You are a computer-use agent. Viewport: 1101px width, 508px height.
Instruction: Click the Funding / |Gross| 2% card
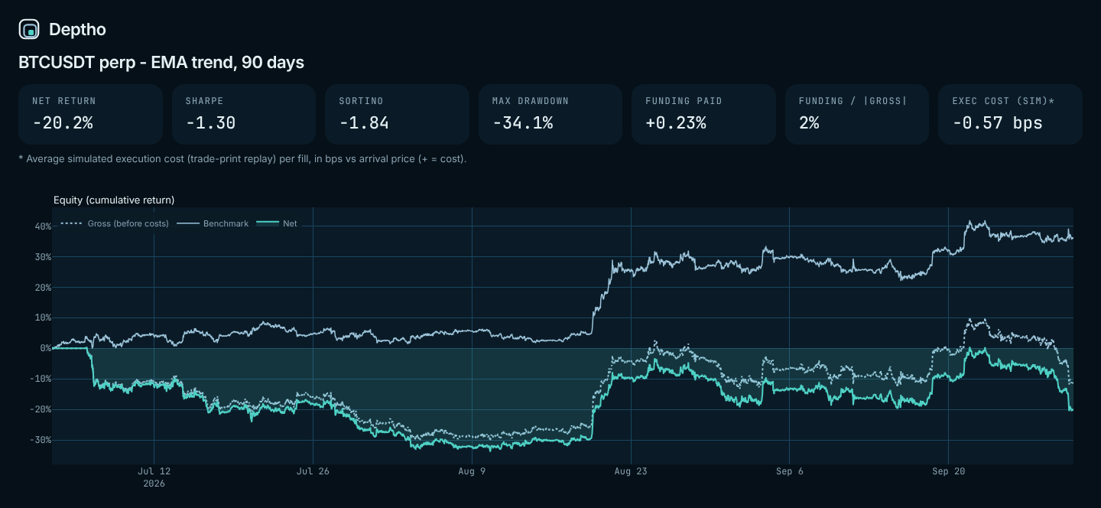pyautogui.click(x=857, y=114)
